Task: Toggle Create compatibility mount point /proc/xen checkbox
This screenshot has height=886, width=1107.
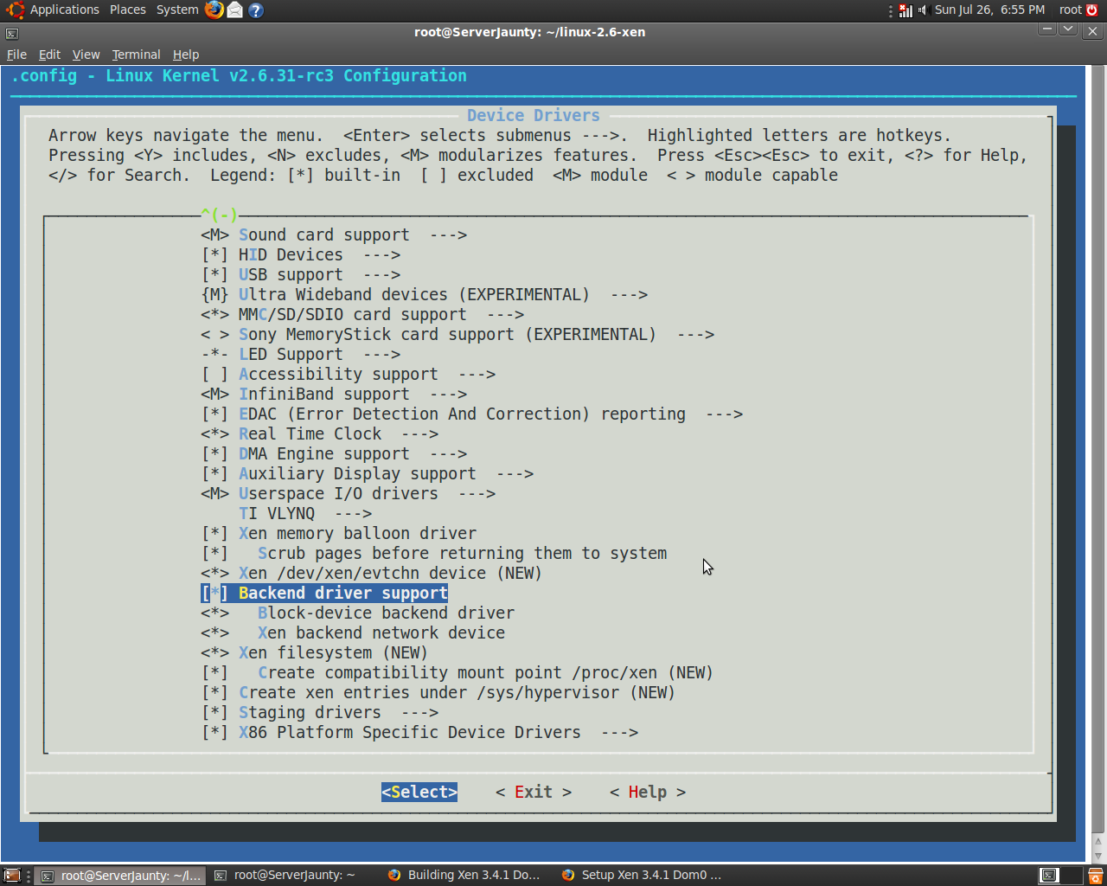Action: point(214,673)
